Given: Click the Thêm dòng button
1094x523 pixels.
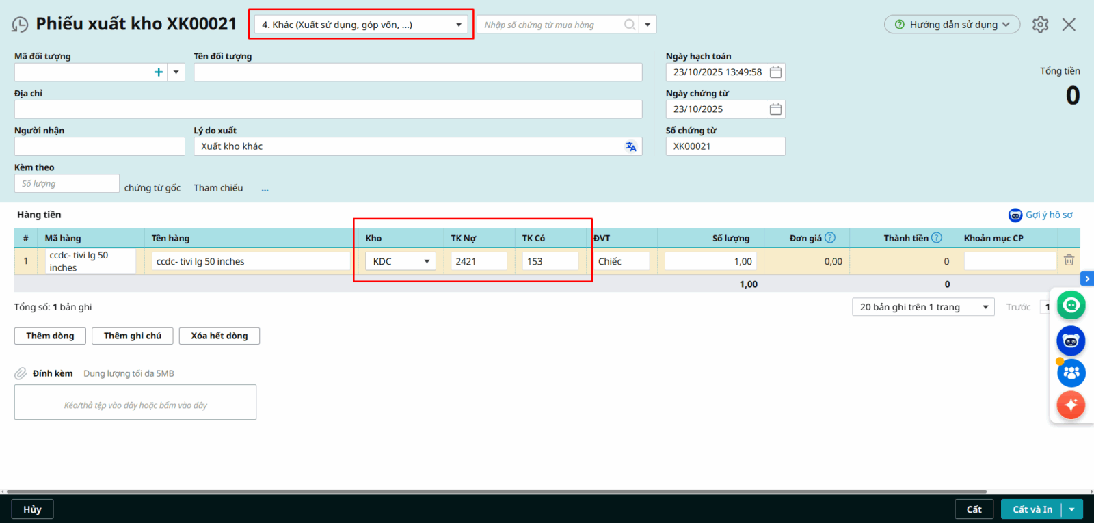Looking at the screenshot, I should (50, 336).
